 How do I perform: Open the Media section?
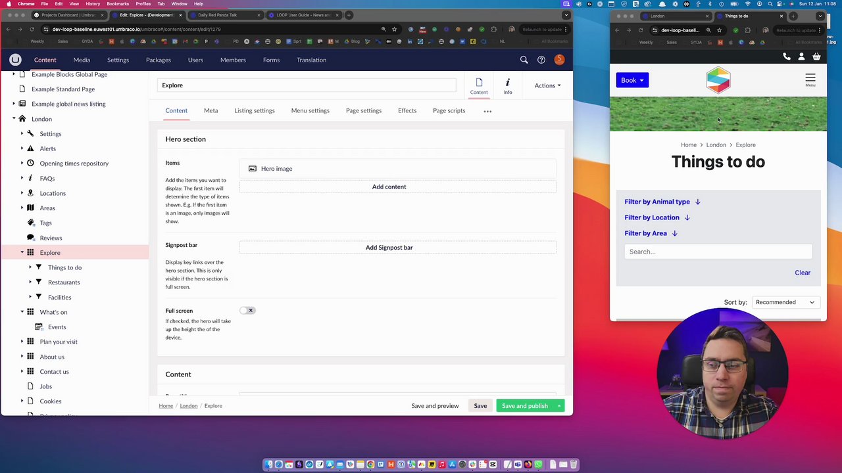point(82,60)
